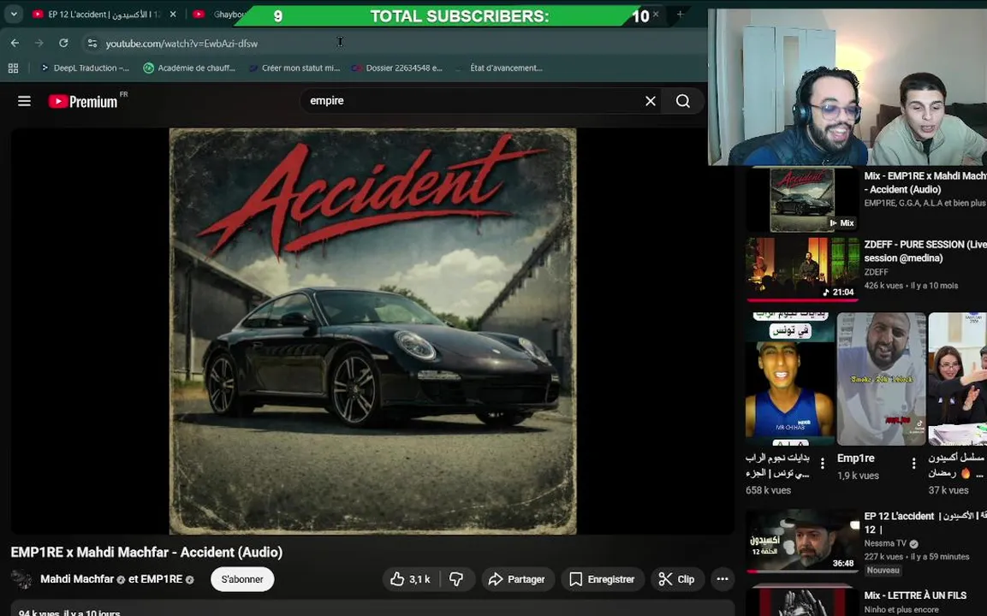This screenshot has height=616, width=987.
Task: Open ZDEFF PURE SESSION video thumbnail
Action: pos(802,269)
